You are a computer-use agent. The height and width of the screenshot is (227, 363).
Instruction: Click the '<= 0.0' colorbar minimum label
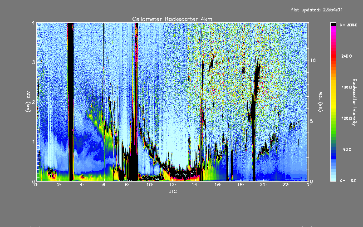(x=348, y=181)
